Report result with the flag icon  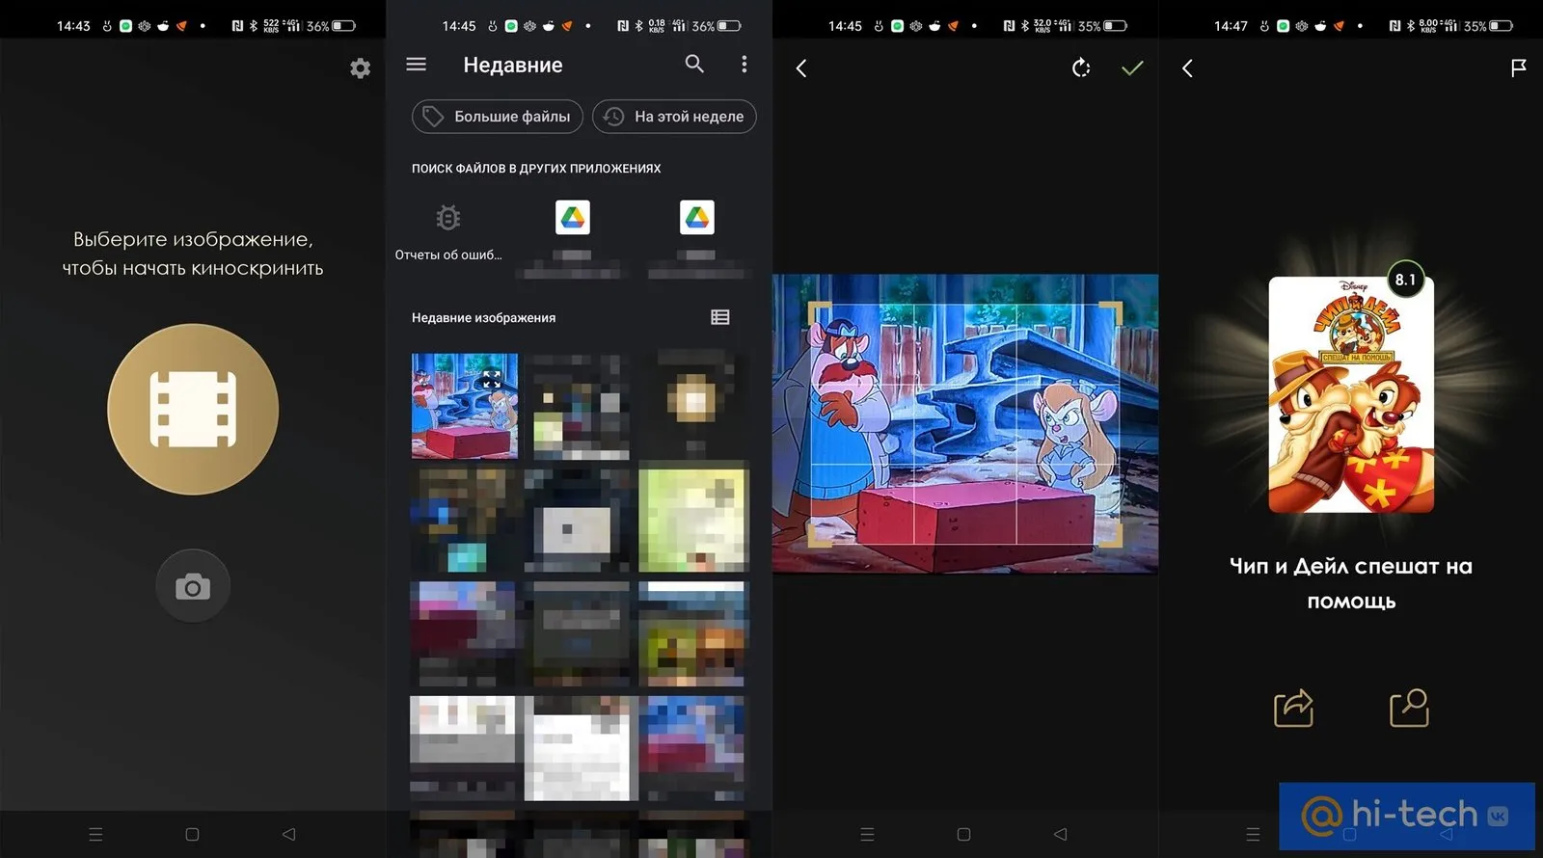coord(1518,67)
